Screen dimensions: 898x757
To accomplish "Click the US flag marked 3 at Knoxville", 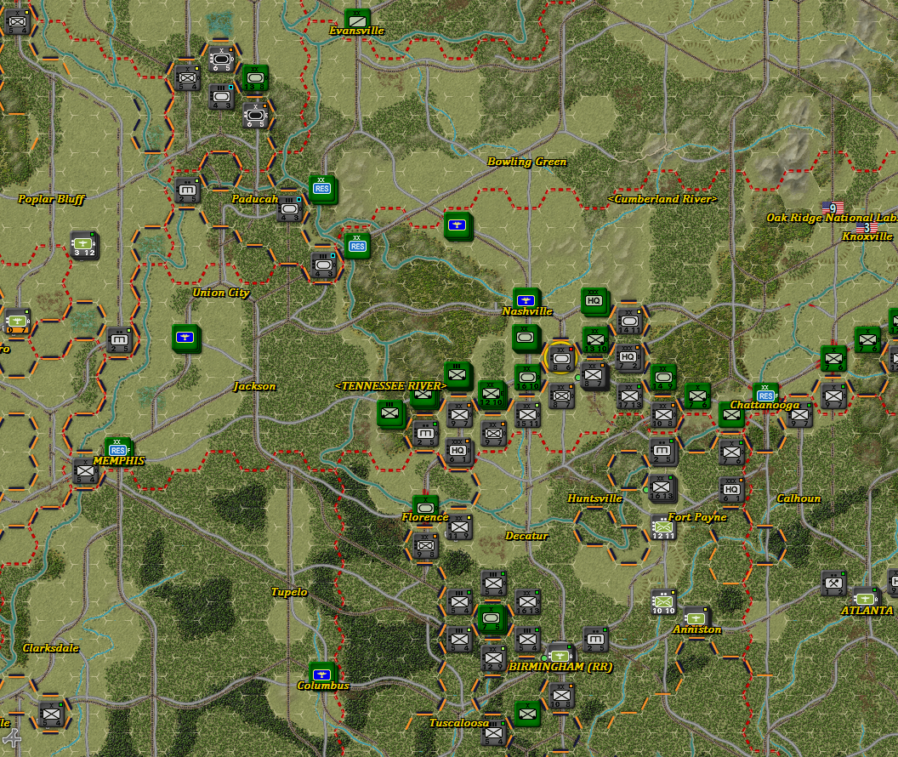I will [x=867, y=227].
